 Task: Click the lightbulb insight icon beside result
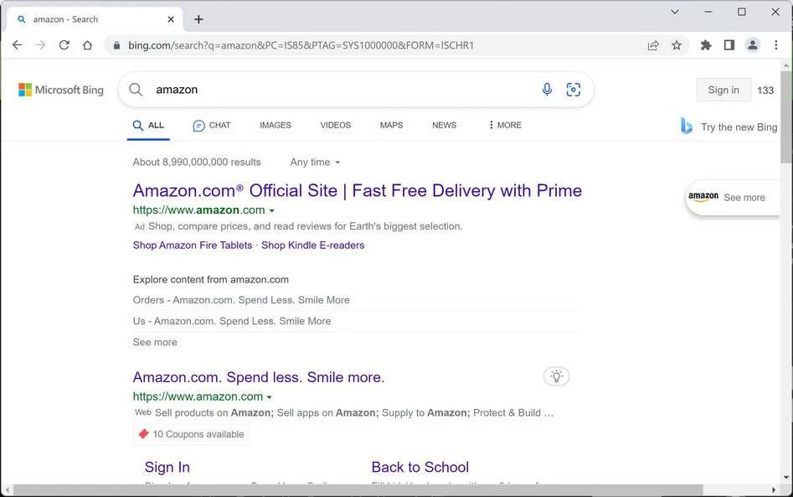click(556, 376)
